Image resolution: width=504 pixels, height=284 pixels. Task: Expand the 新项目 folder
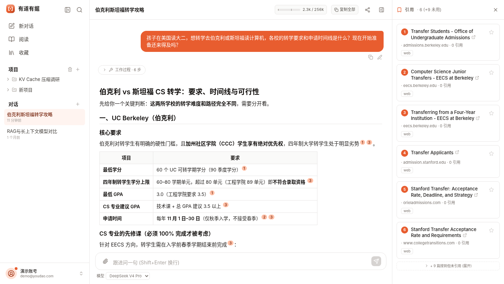point(8,90)
